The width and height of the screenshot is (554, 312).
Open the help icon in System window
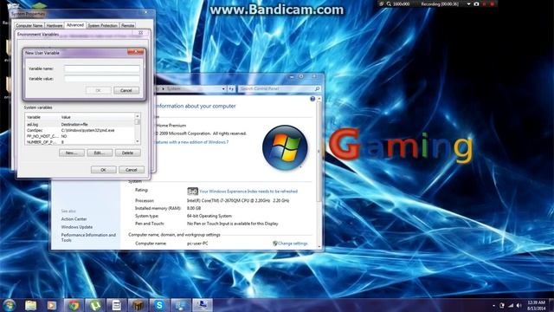(x=312, y=99)
